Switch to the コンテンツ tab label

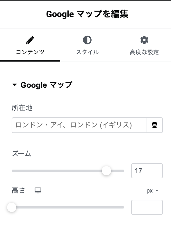(30, 52)
